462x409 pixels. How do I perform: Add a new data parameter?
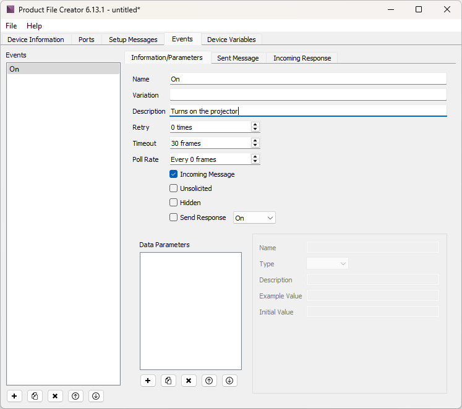click(148, 381)
